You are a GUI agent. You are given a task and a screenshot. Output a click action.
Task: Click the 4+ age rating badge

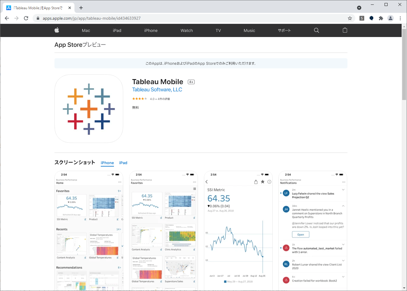(x=191, y=82)
